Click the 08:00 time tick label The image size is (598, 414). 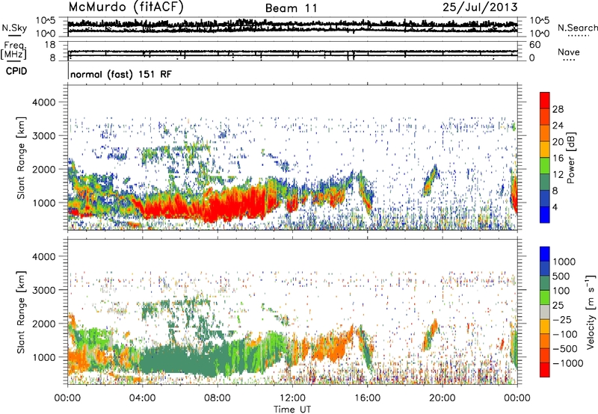[x=218, y=398]
